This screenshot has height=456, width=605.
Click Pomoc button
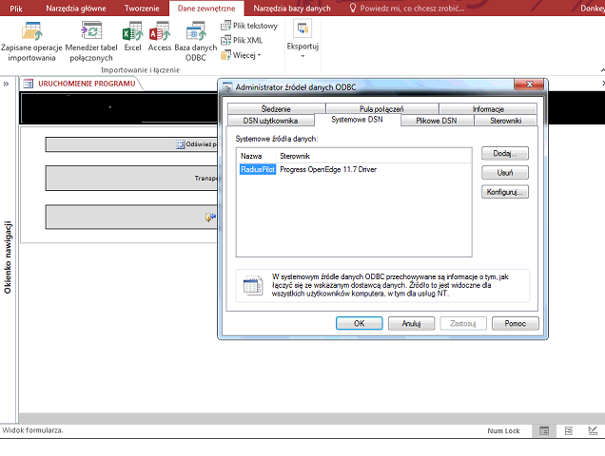tap(515, 323)
